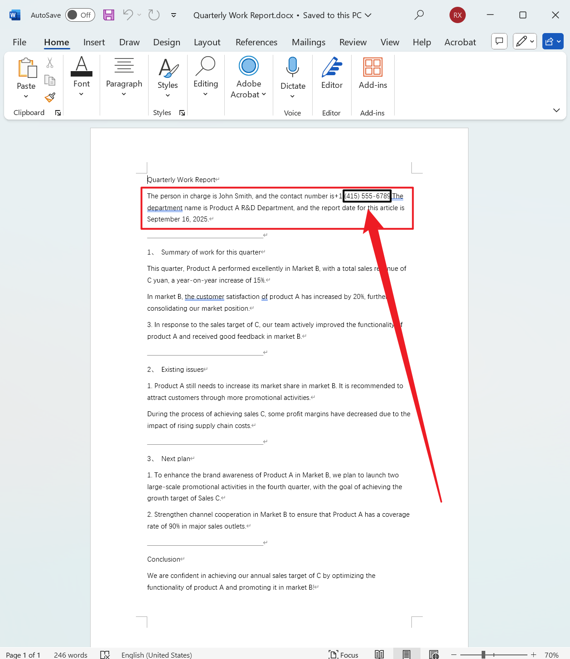Screen dimensions: 570x659
Task: Open the Editor proofreading tool
Action: 332,72
